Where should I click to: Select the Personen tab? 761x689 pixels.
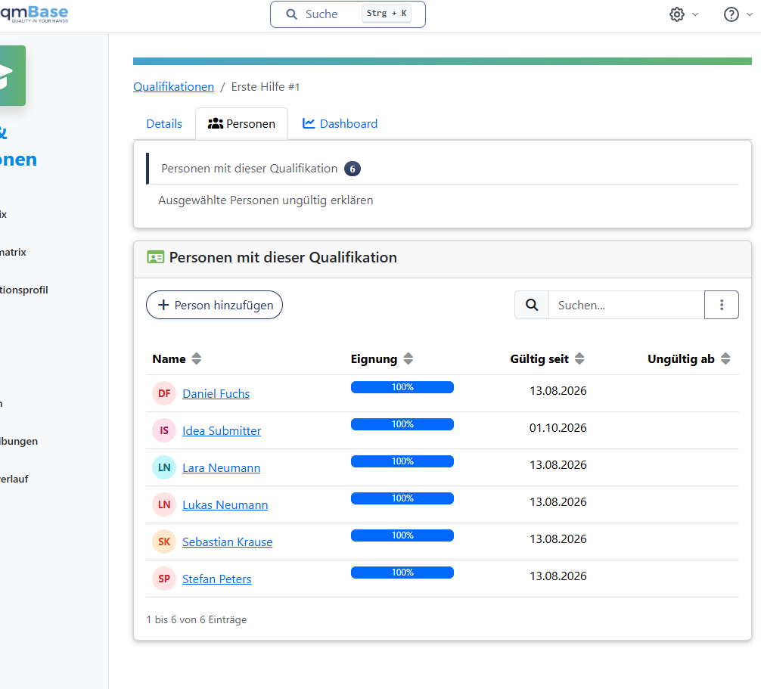(242, 124)
